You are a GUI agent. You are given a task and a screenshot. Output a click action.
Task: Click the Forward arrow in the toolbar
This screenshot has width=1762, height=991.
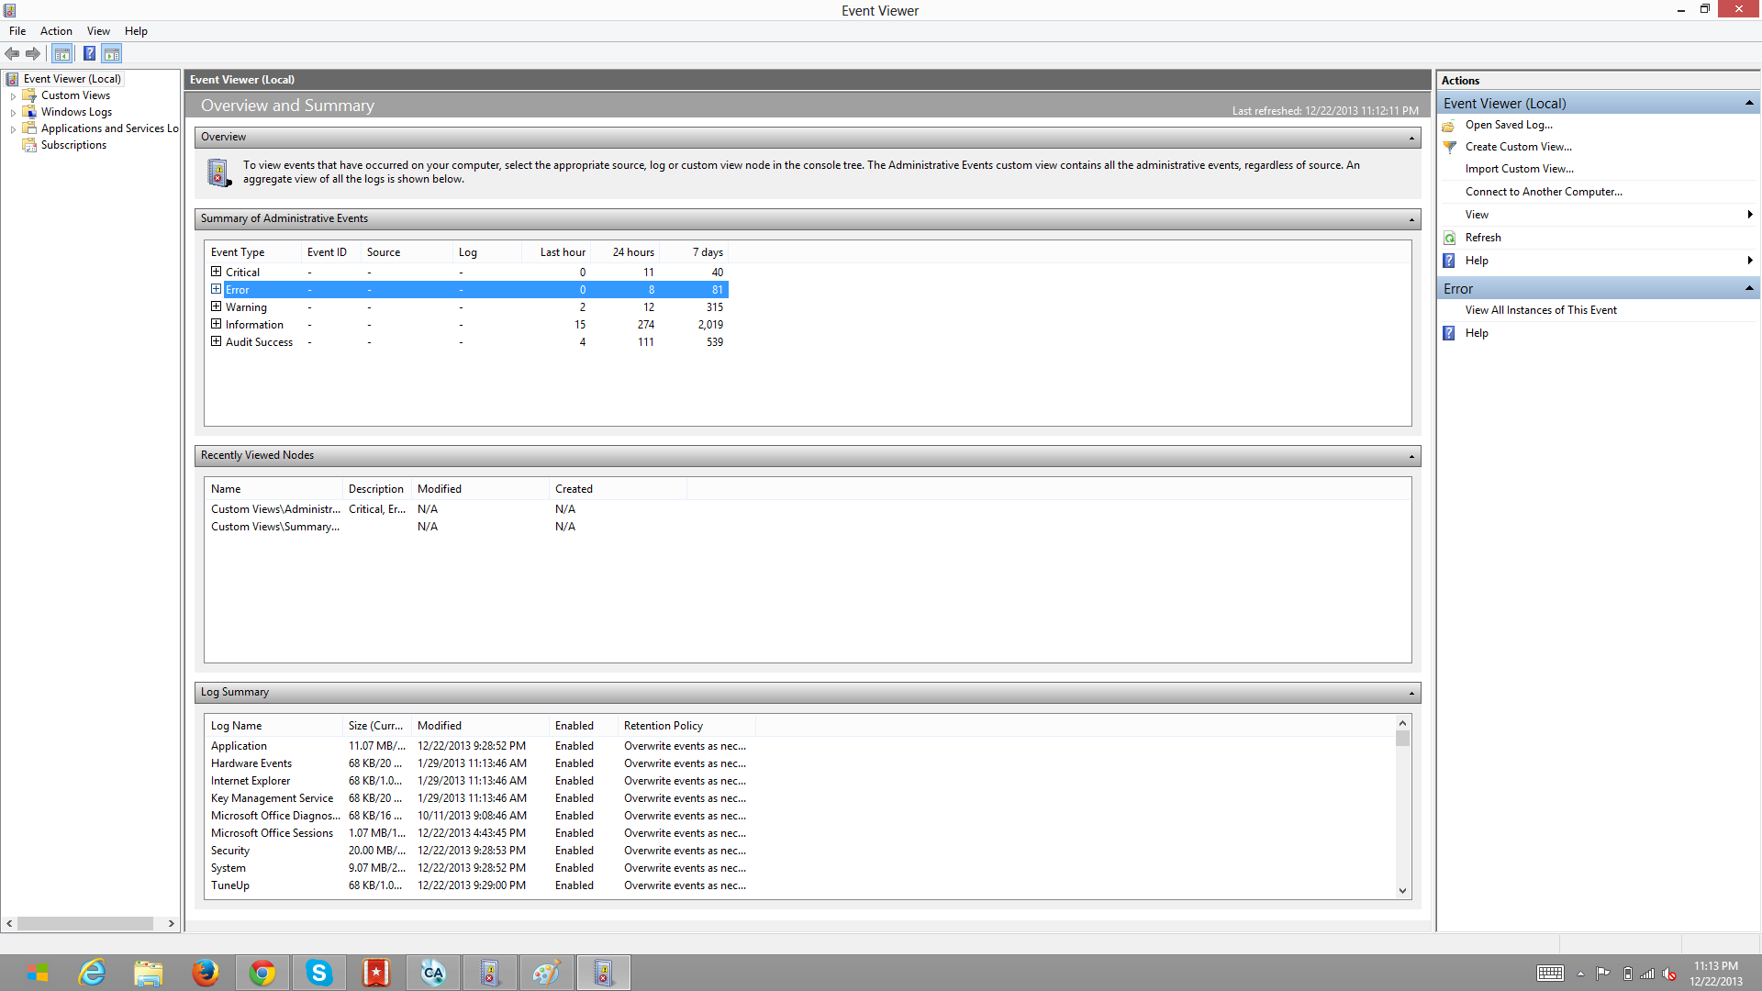coord(33,54)
